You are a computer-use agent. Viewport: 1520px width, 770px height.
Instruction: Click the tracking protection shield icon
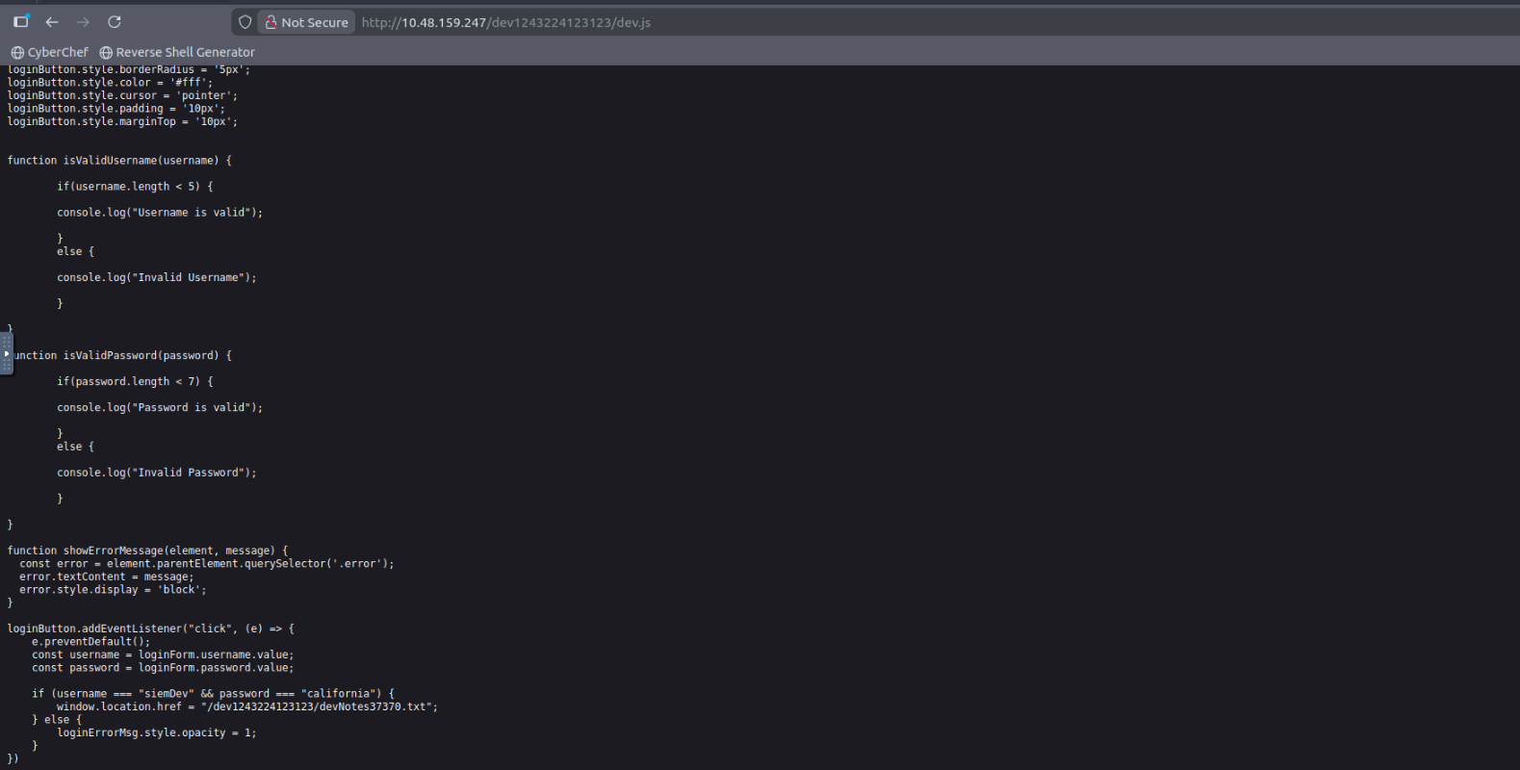click(x=245, y=22)
